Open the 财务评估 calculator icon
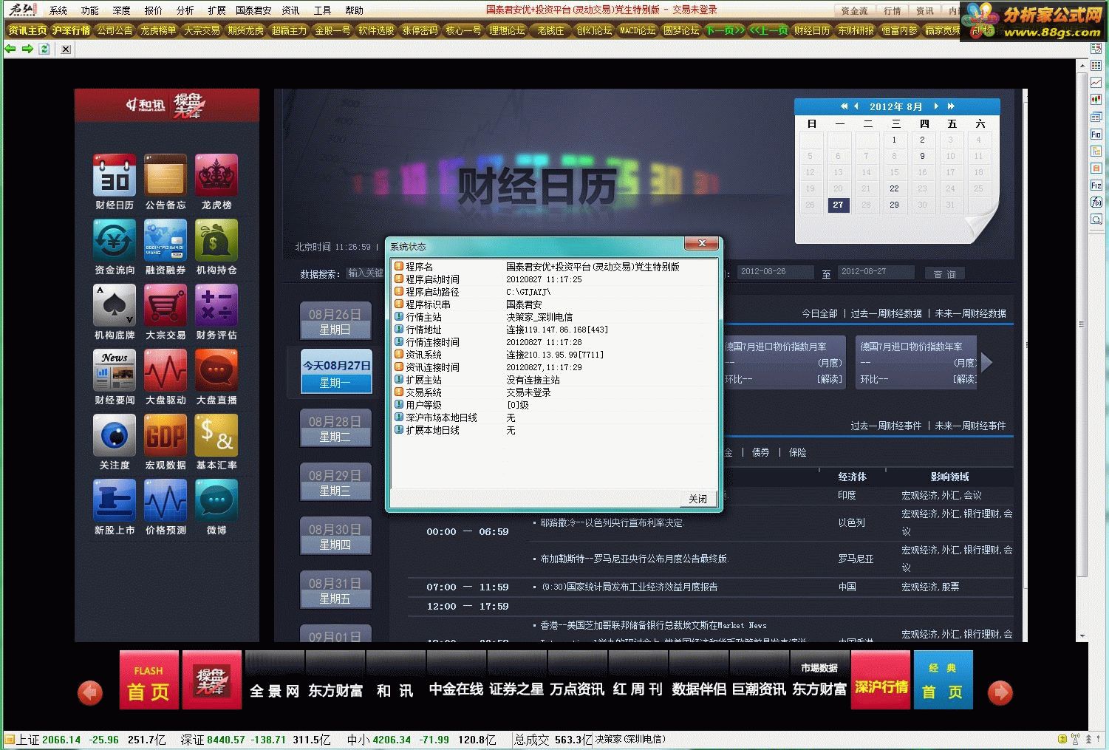1109x750 pixels. [x=216, y=306]
